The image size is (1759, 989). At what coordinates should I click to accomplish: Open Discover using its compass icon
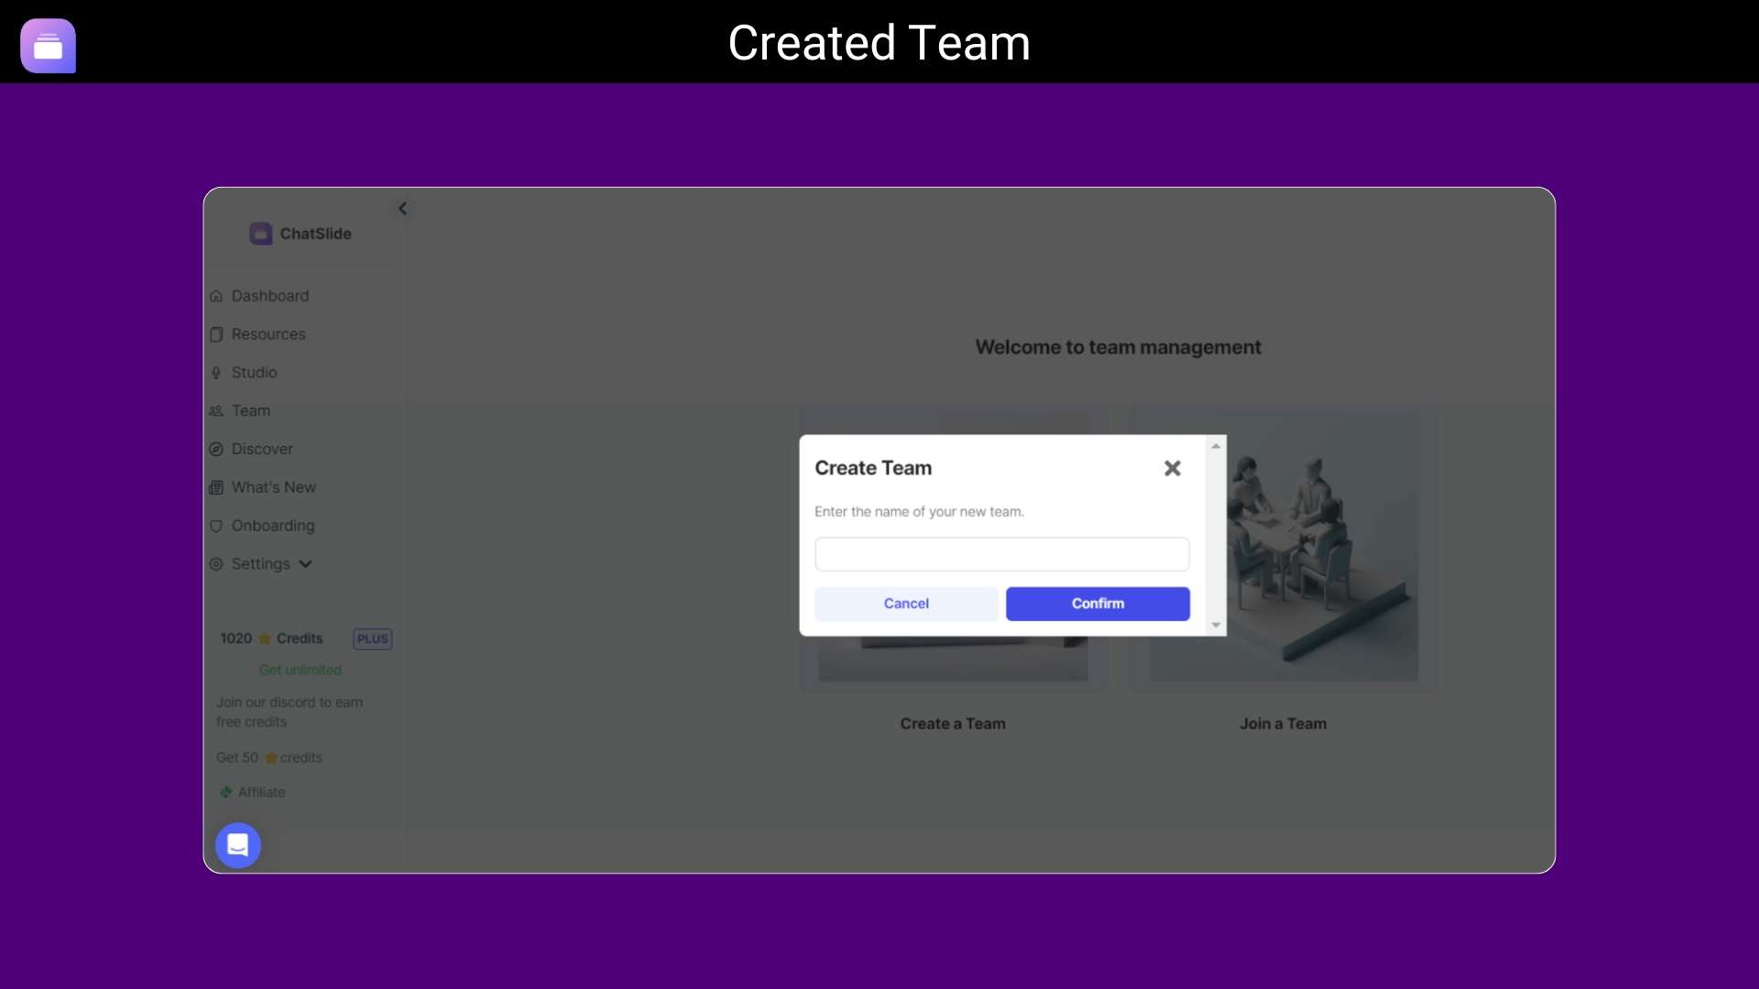coord(216,449)
